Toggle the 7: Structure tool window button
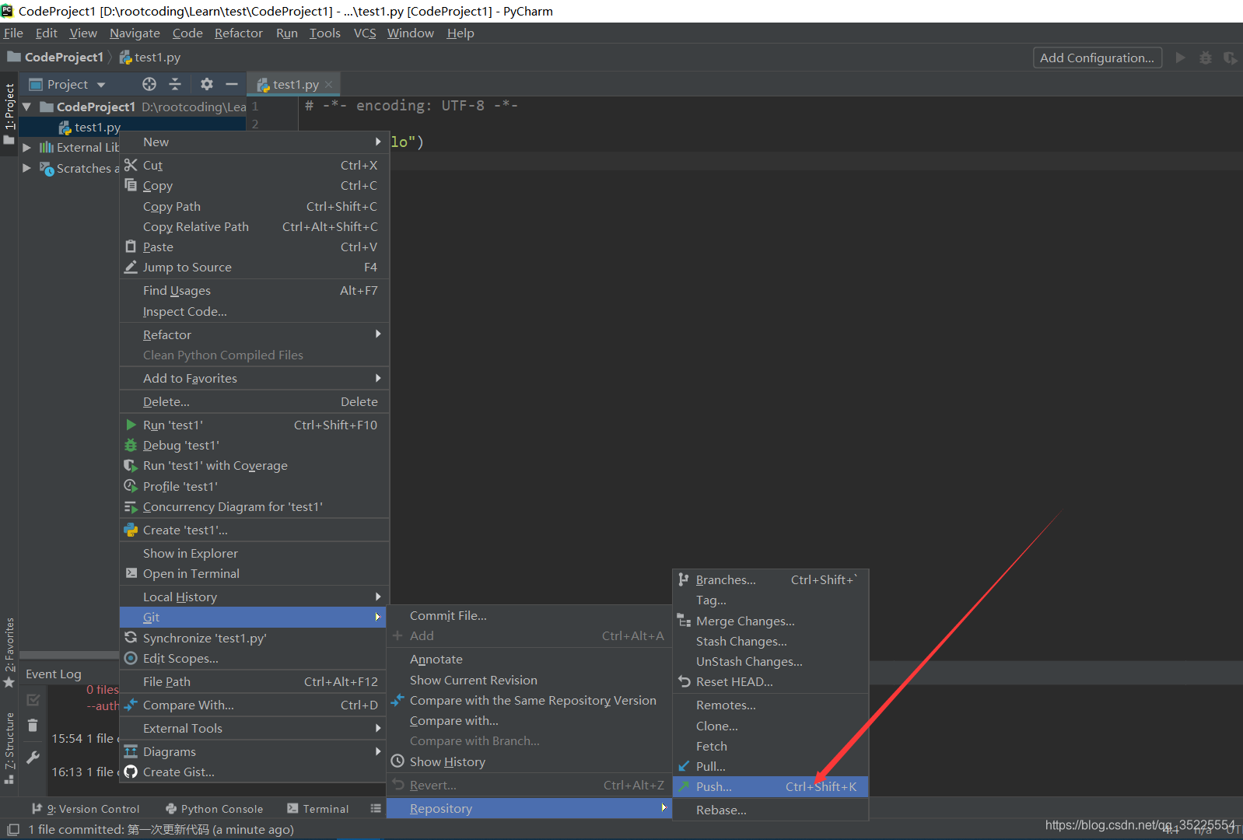Screen dimensions: 1243x840 tap(9, 748)
